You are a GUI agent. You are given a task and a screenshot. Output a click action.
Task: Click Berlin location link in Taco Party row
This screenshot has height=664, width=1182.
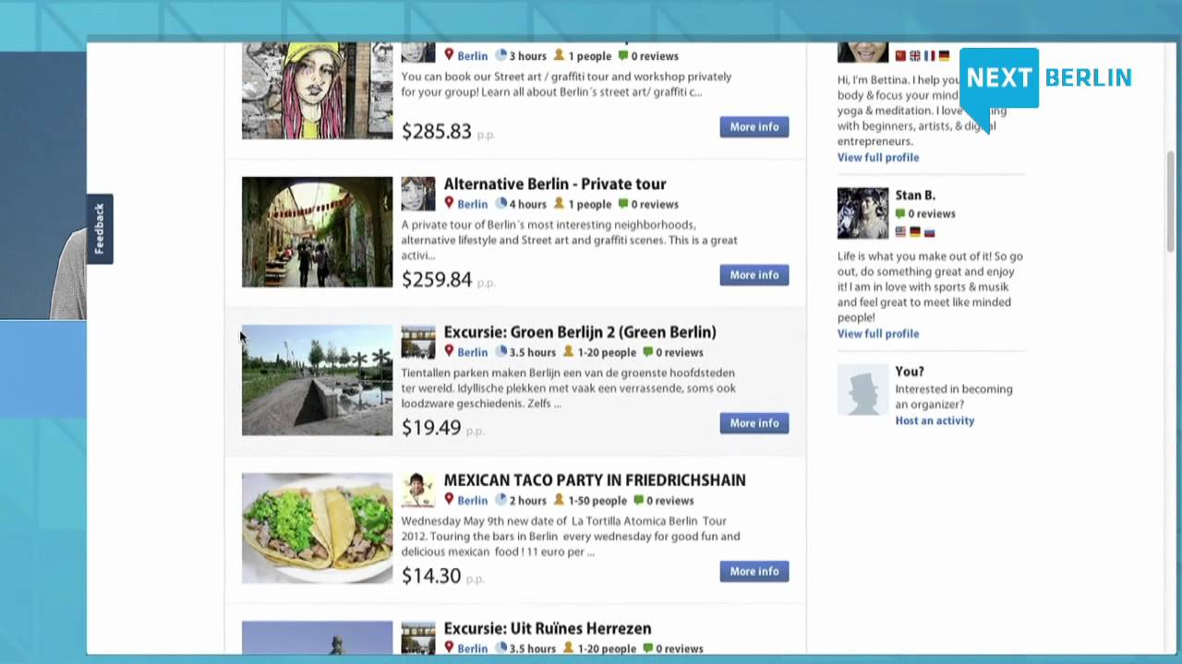(472, 501)
